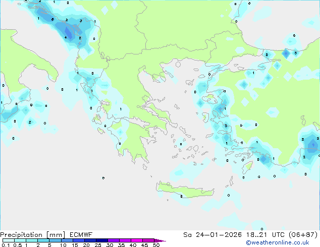Click the '50' legend scale label
The width and height of the screenshot is (320, 247).
(x=156, y=245)
